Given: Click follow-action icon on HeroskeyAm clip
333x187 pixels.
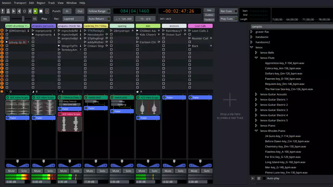Looking at the screenshot, I should 106,35.
